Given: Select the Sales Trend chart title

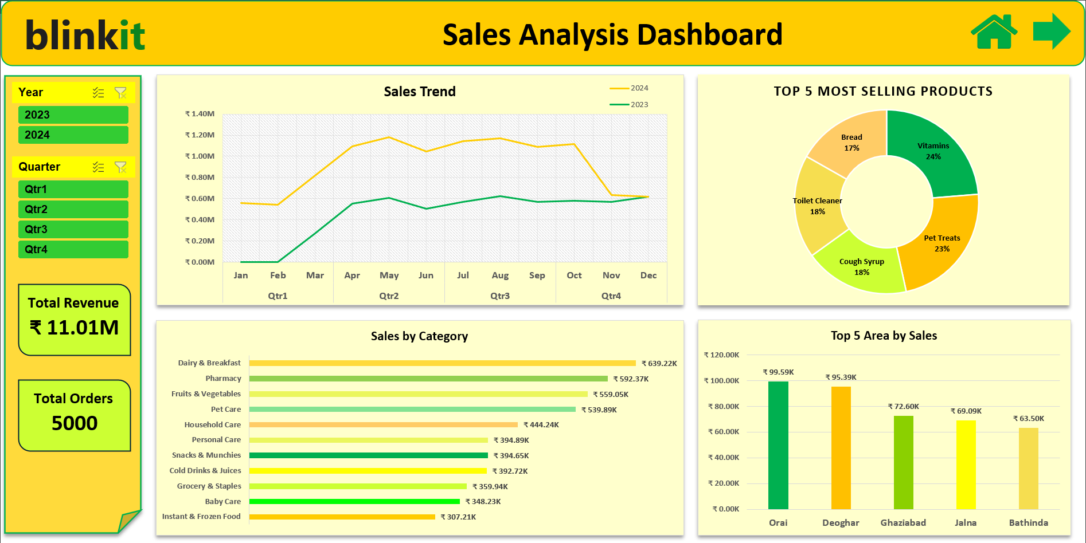Looking at the screenshot, I should point(420,92).
